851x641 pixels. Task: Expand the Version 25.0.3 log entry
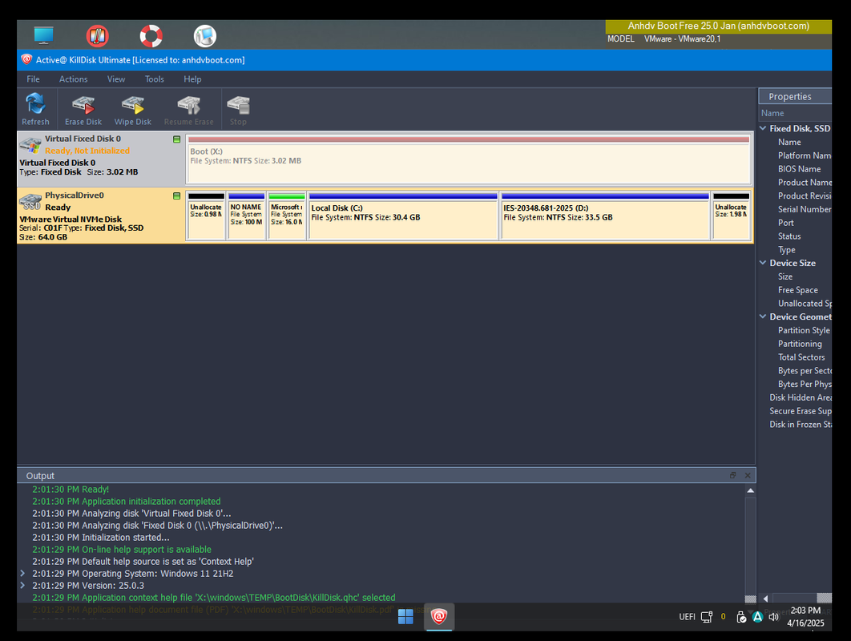click(x=22, y=585)
